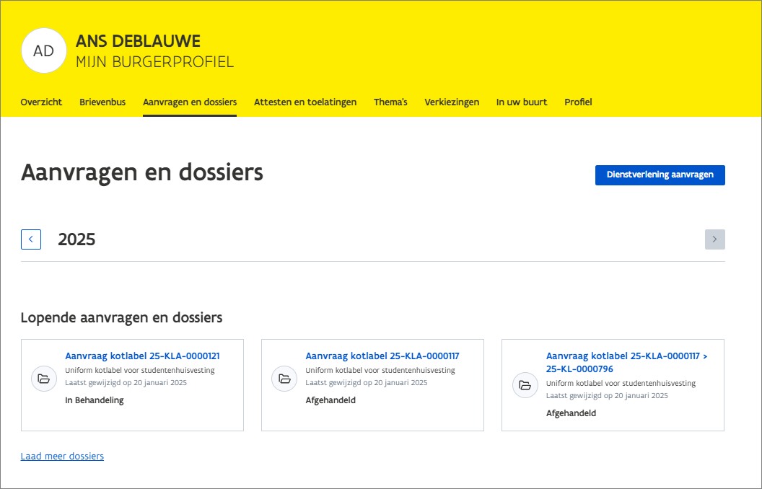Image resolution: width=762 pixels, height=489 pixels.
Task: Open the Overzicht tab
Action: [41, 102]
